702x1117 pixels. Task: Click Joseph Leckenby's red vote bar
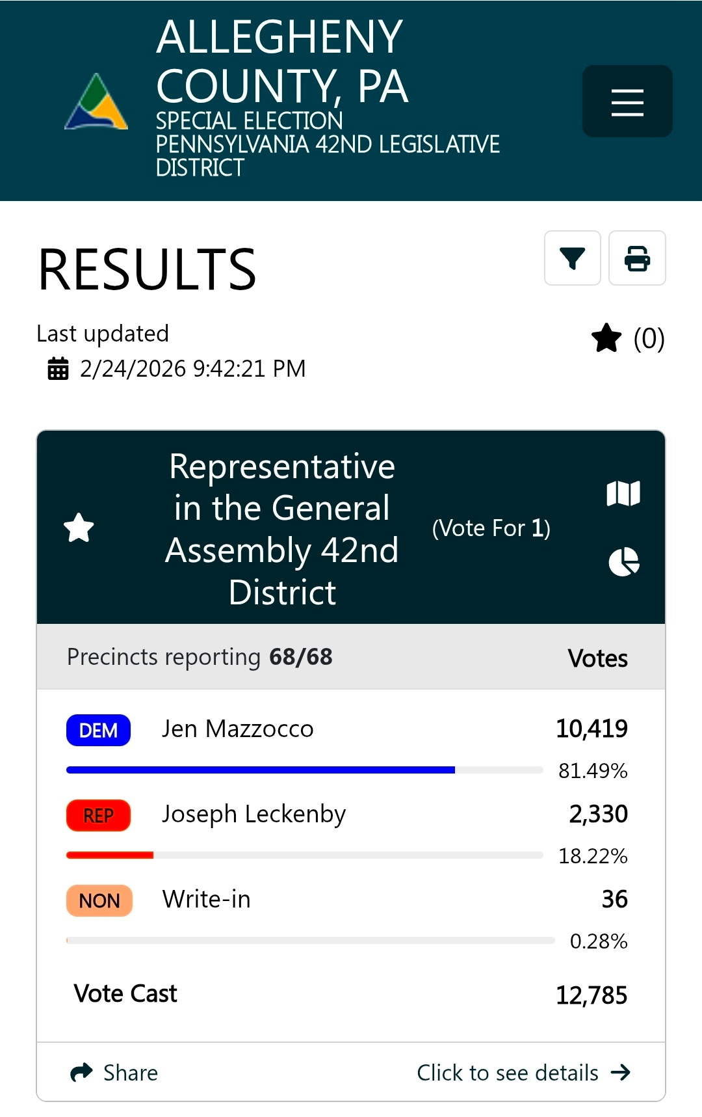click(x=110, y=855)
